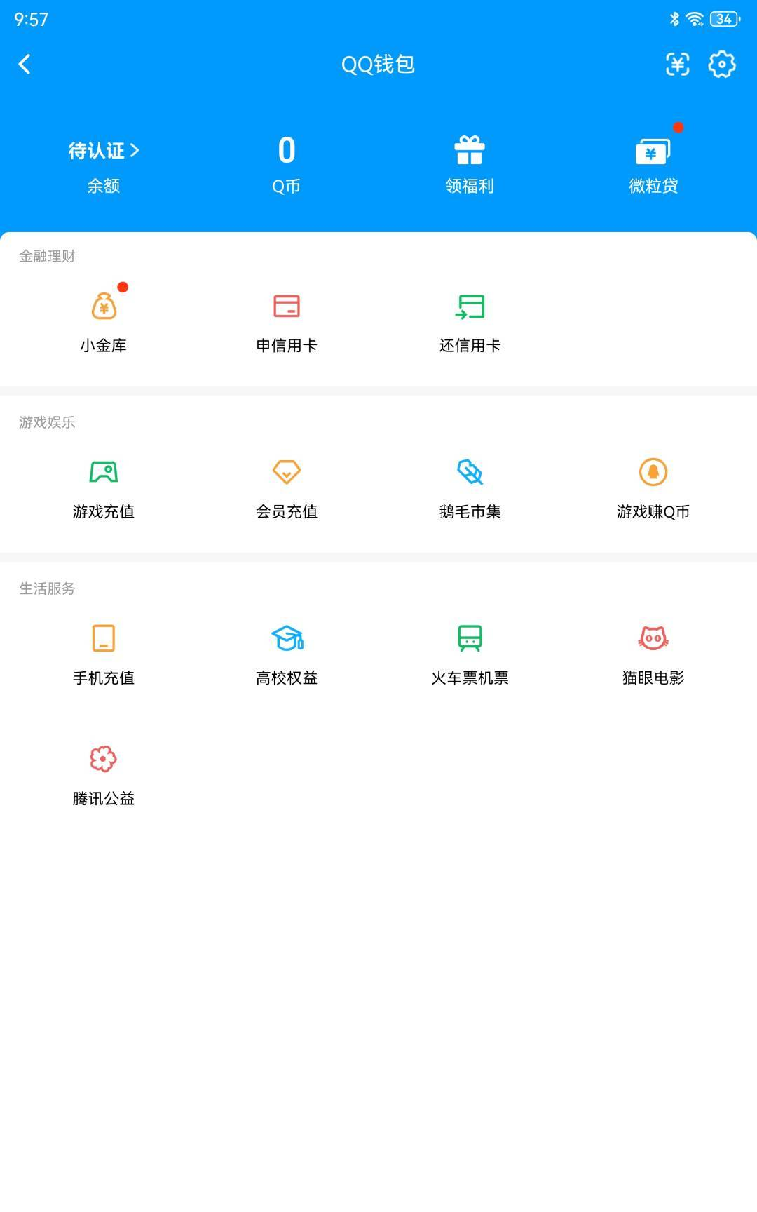Select the 鹅毛市集 label
757x1212 pixels.
(x=470, y=511)
